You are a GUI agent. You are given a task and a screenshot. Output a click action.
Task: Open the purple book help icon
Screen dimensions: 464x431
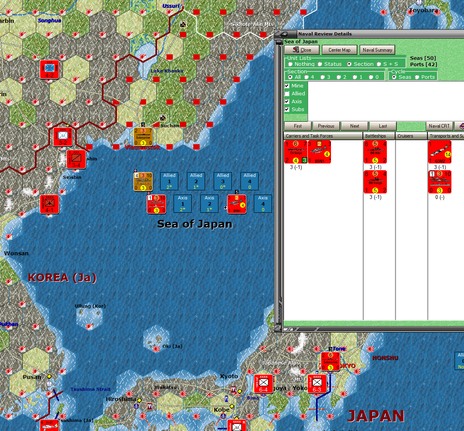460,126
